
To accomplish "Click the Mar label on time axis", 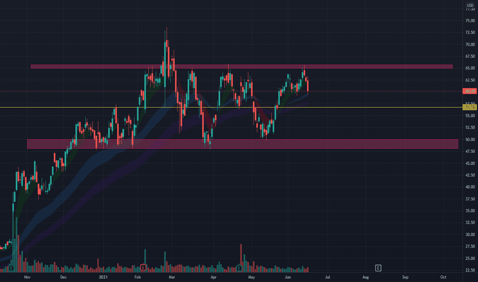I will (x=172, y=277).
